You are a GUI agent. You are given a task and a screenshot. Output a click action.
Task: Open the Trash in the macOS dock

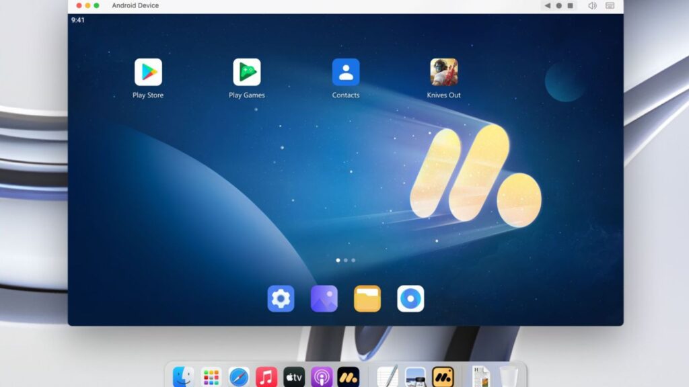(509, 377)
